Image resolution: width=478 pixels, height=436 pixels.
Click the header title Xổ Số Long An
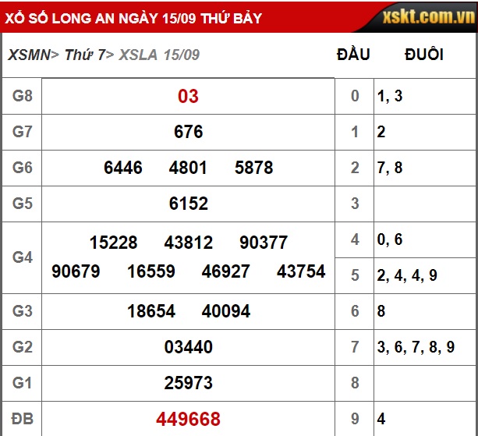134,17
